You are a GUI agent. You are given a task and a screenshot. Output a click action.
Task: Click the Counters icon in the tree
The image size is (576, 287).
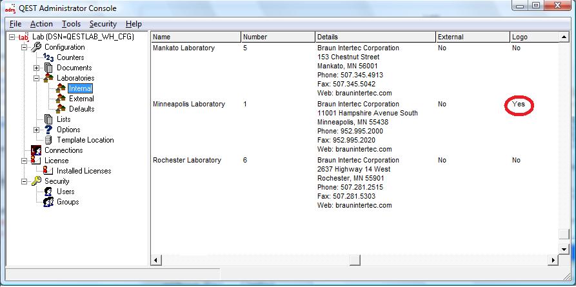[x=48, y=57]
